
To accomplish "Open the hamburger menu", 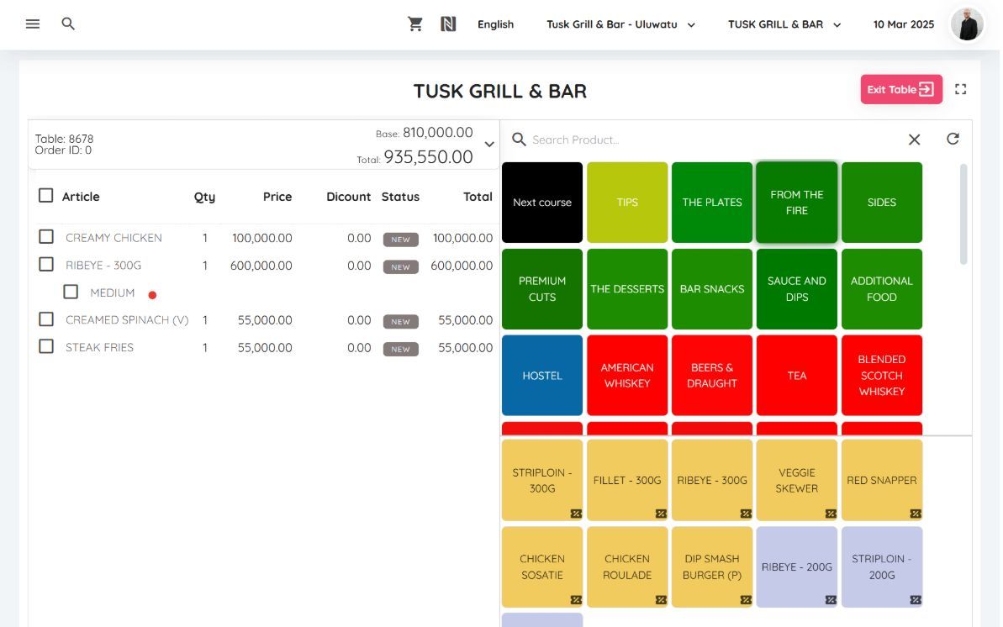I will pos(33,24).
